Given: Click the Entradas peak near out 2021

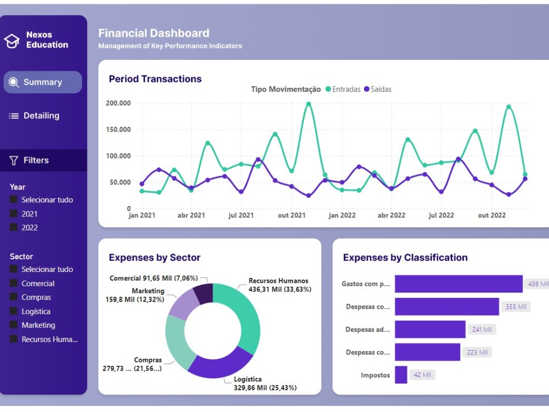Looking at the screenshot, I should pos(308,104).
